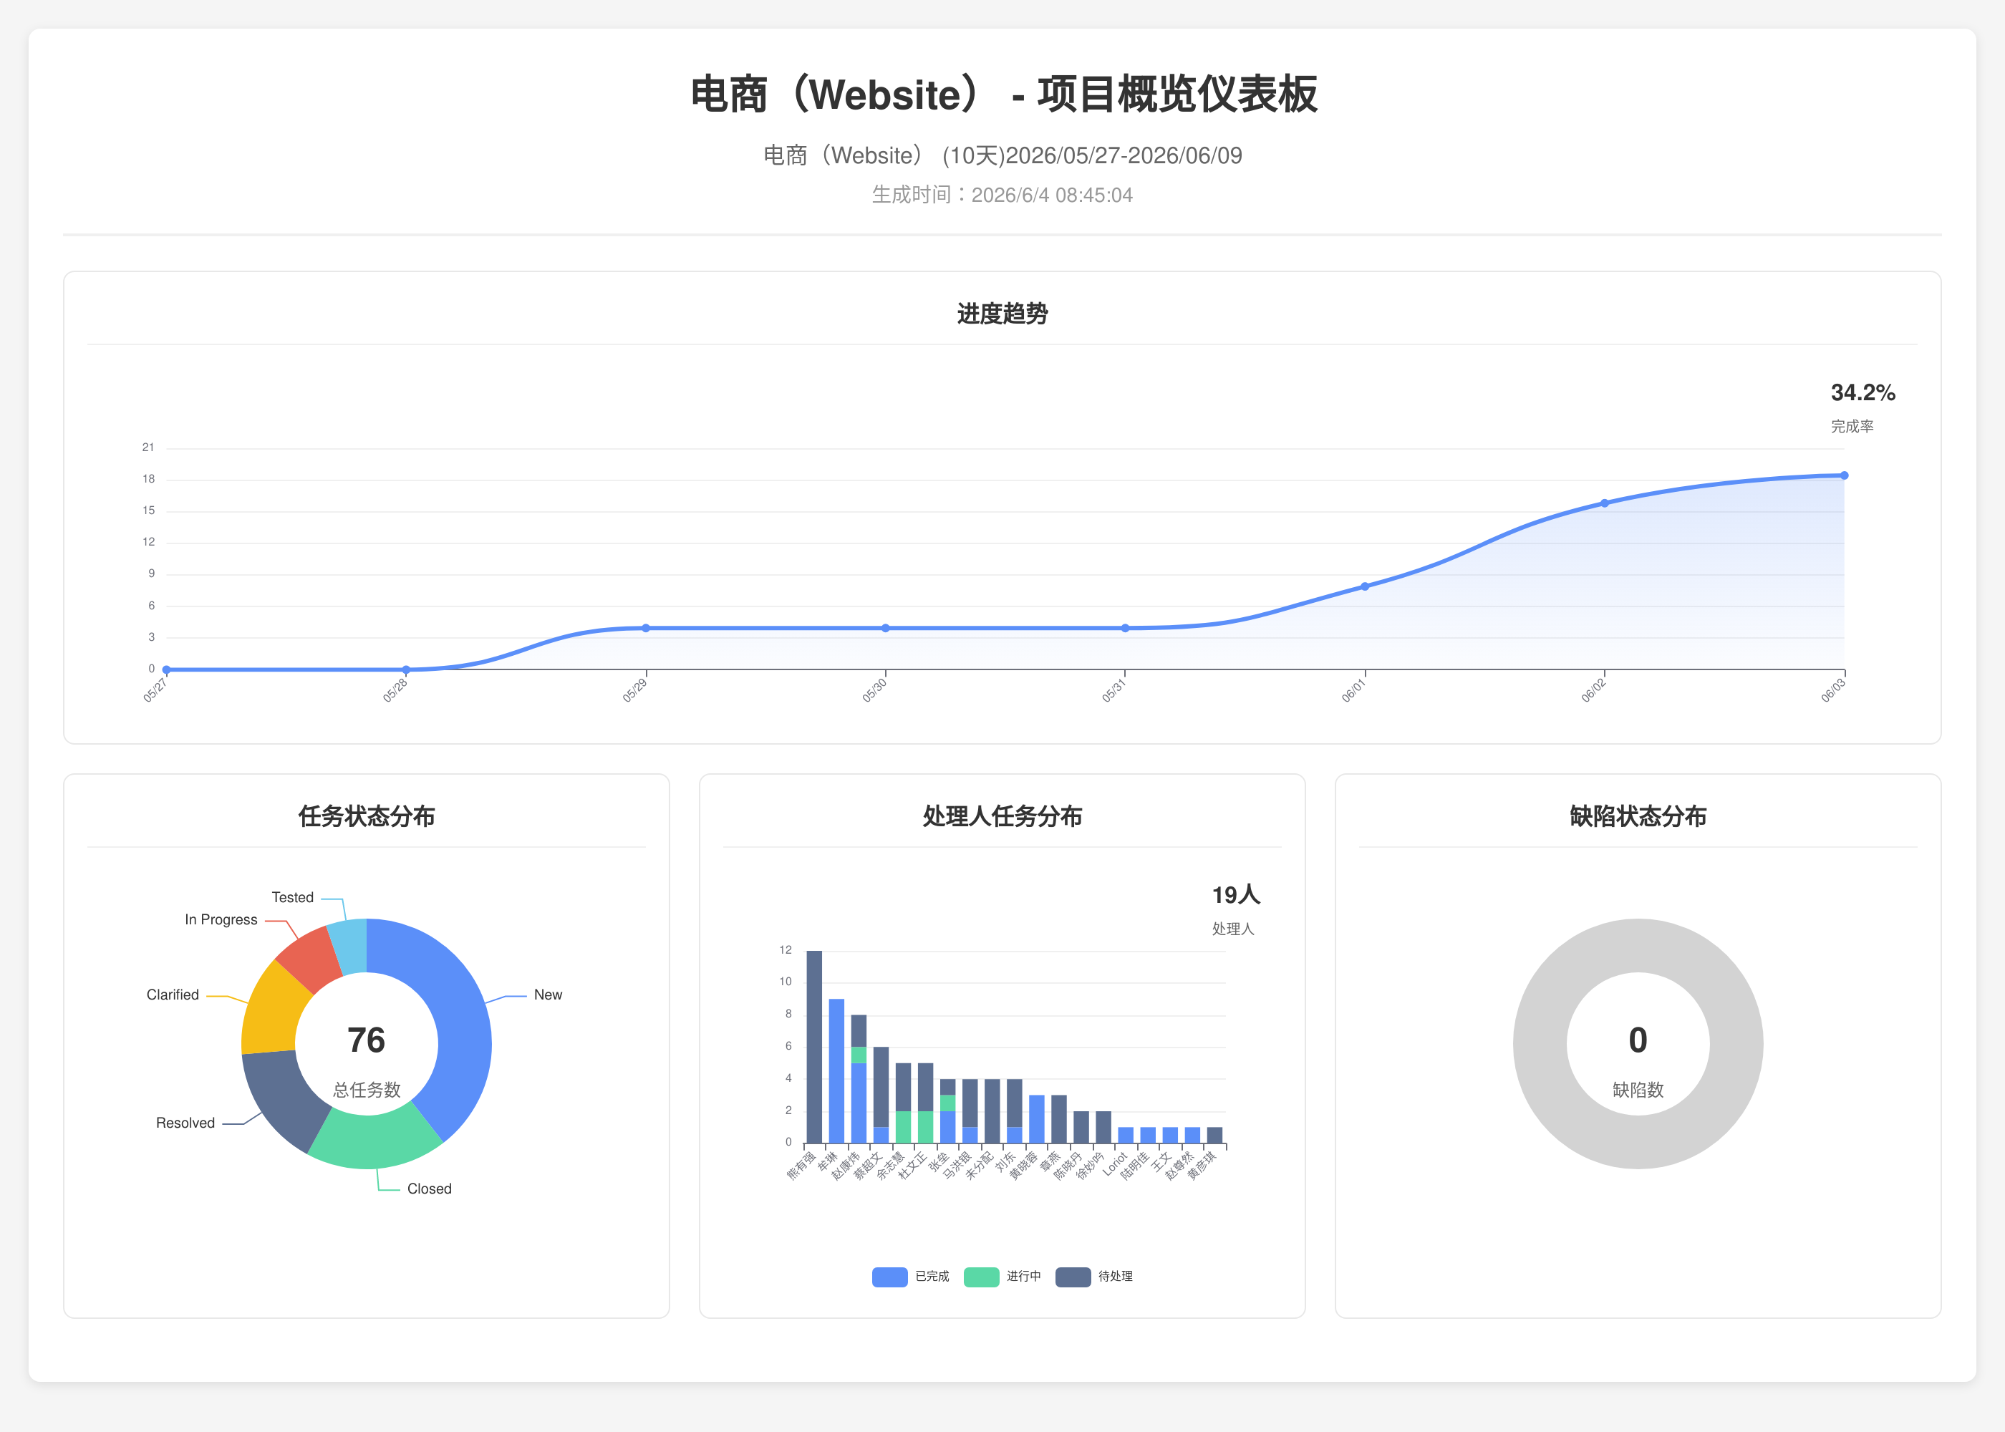2005x1432 pixels.
Task: Click the green segment of 赵康伟's bar
Action: coord(859,1055)
